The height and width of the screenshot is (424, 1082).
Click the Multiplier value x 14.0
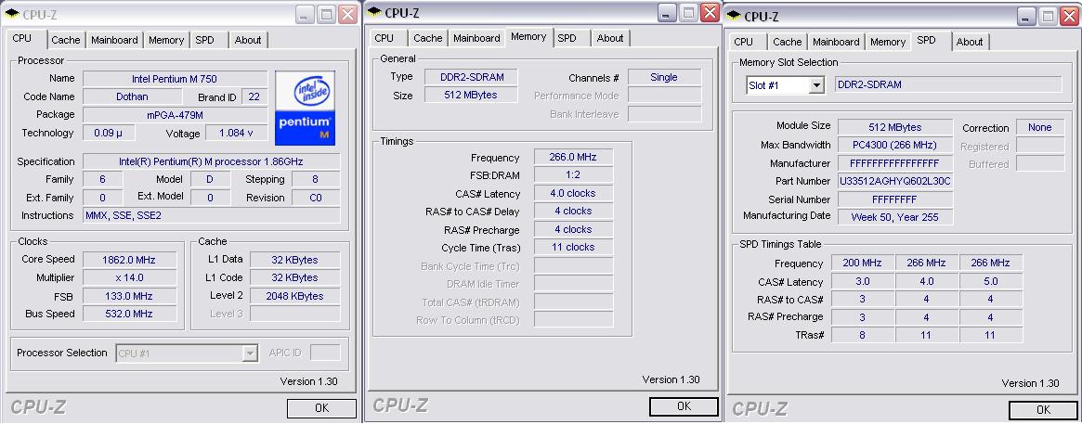coord(130,277)
